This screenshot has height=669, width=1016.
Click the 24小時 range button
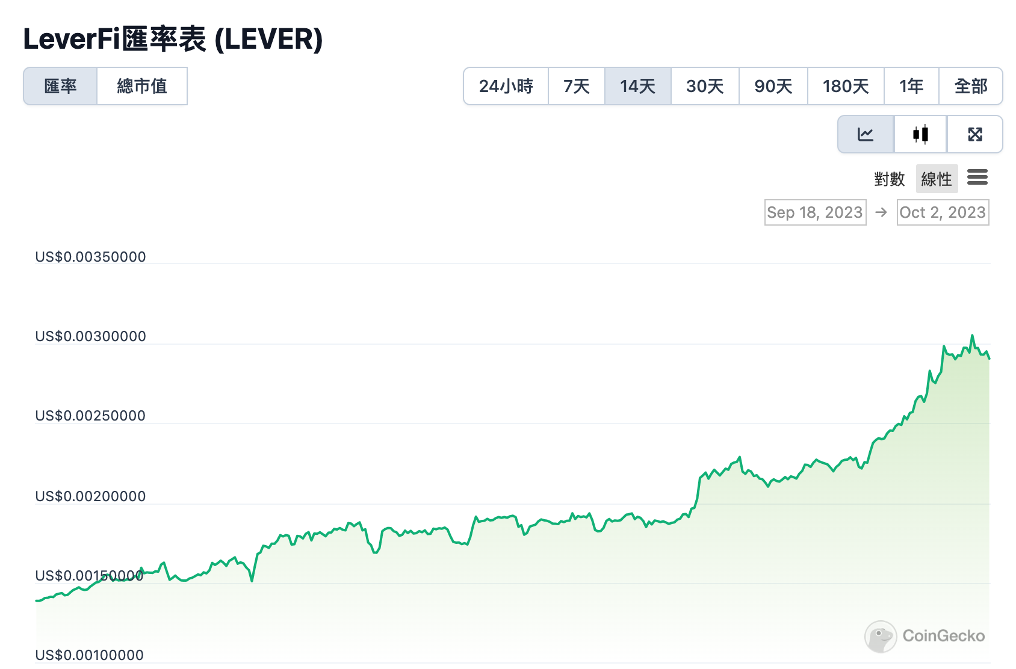[506, 86]
